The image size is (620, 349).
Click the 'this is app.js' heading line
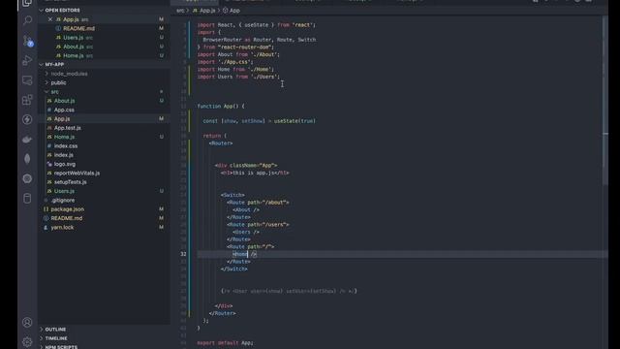click(x=255, y=173)
